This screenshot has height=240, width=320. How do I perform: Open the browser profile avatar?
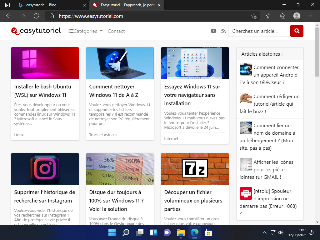(x=297, y=16)
